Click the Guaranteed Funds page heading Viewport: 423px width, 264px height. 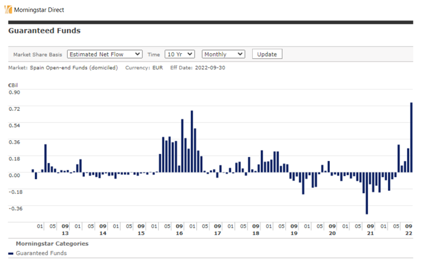click(44, 31)
